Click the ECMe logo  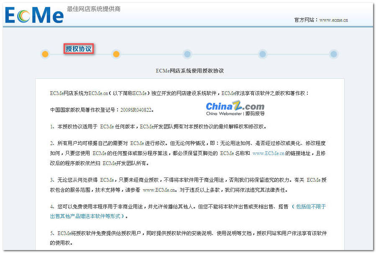coord(34,15)
